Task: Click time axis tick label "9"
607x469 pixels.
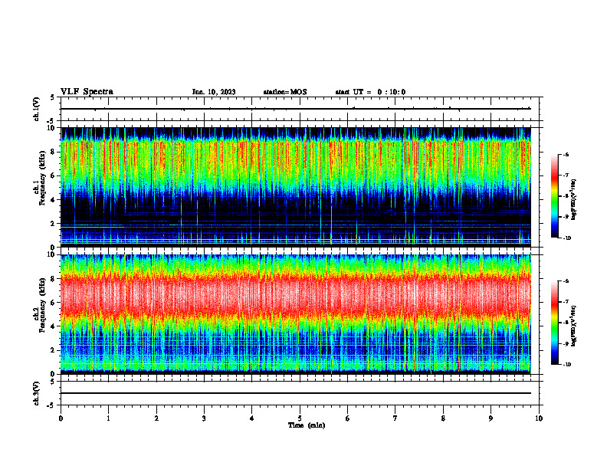Action: [491, 418]
